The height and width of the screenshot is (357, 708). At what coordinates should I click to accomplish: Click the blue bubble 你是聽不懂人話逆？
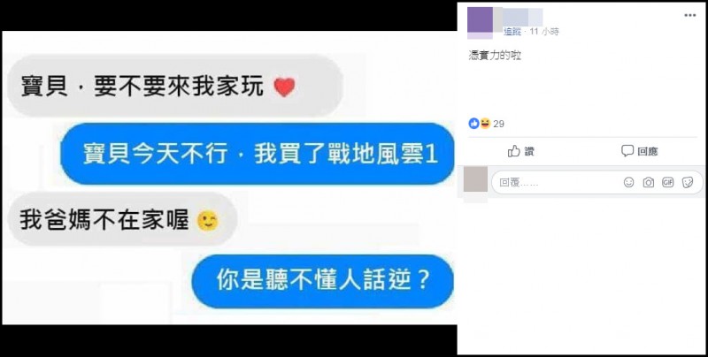[x=322, y=281]
